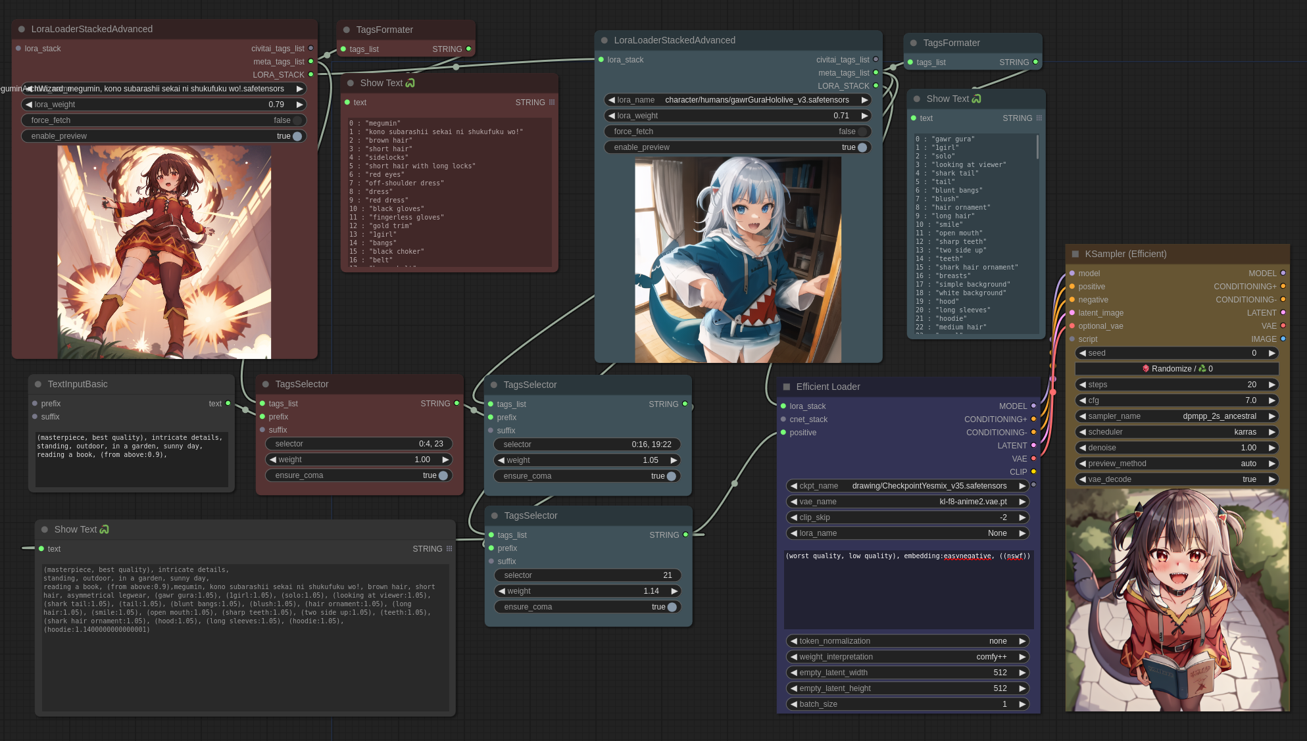1307x741 pixels.
Task: Click the negative prompt text box in Efficient Loader
Action: 908,588
